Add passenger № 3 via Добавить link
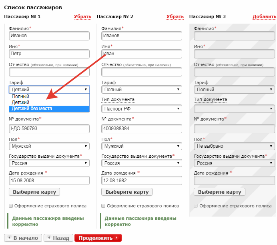This screenshot has width=277, height=245. 264,16
